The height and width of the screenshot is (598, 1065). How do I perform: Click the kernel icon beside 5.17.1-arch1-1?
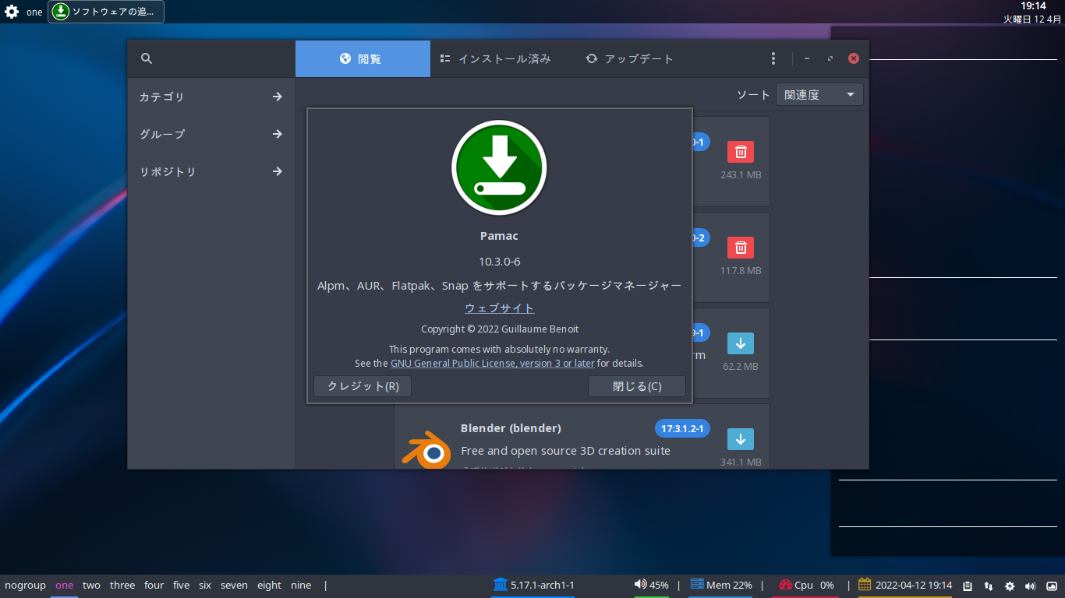500,584
